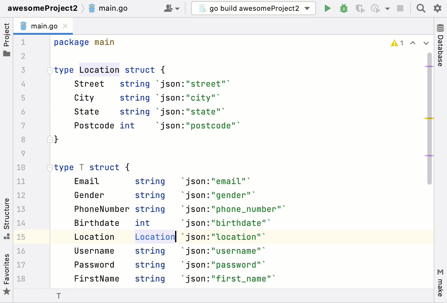Click the Go gopher icon in the breadcrumb
The width and height of the screenshot is (447, 303).
[91, 8]
